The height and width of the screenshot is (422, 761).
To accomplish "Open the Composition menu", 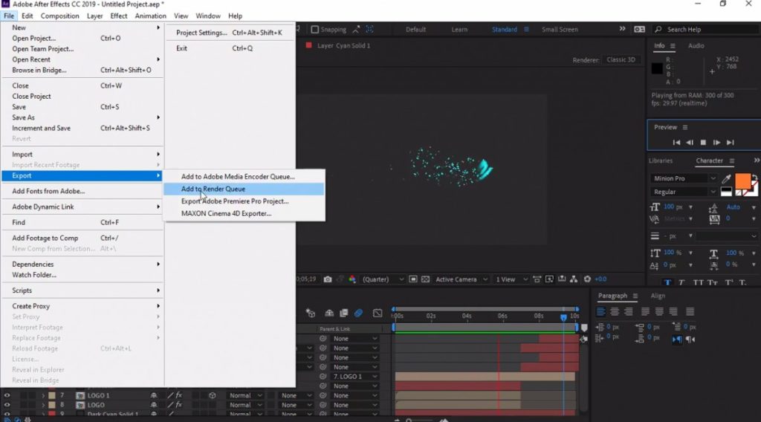I will click(59, 16).
